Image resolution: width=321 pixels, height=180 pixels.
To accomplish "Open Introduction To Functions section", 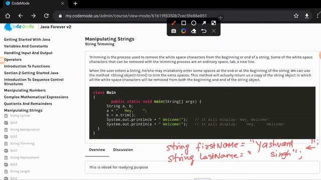I will click(x=27, y=66).
